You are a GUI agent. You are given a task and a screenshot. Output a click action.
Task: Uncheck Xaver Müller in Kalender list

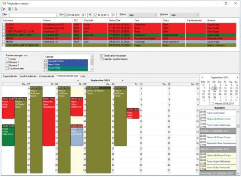[x=46, y=68]
